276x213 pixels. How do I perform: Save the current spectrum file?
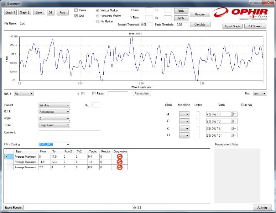tap(39, 12)
